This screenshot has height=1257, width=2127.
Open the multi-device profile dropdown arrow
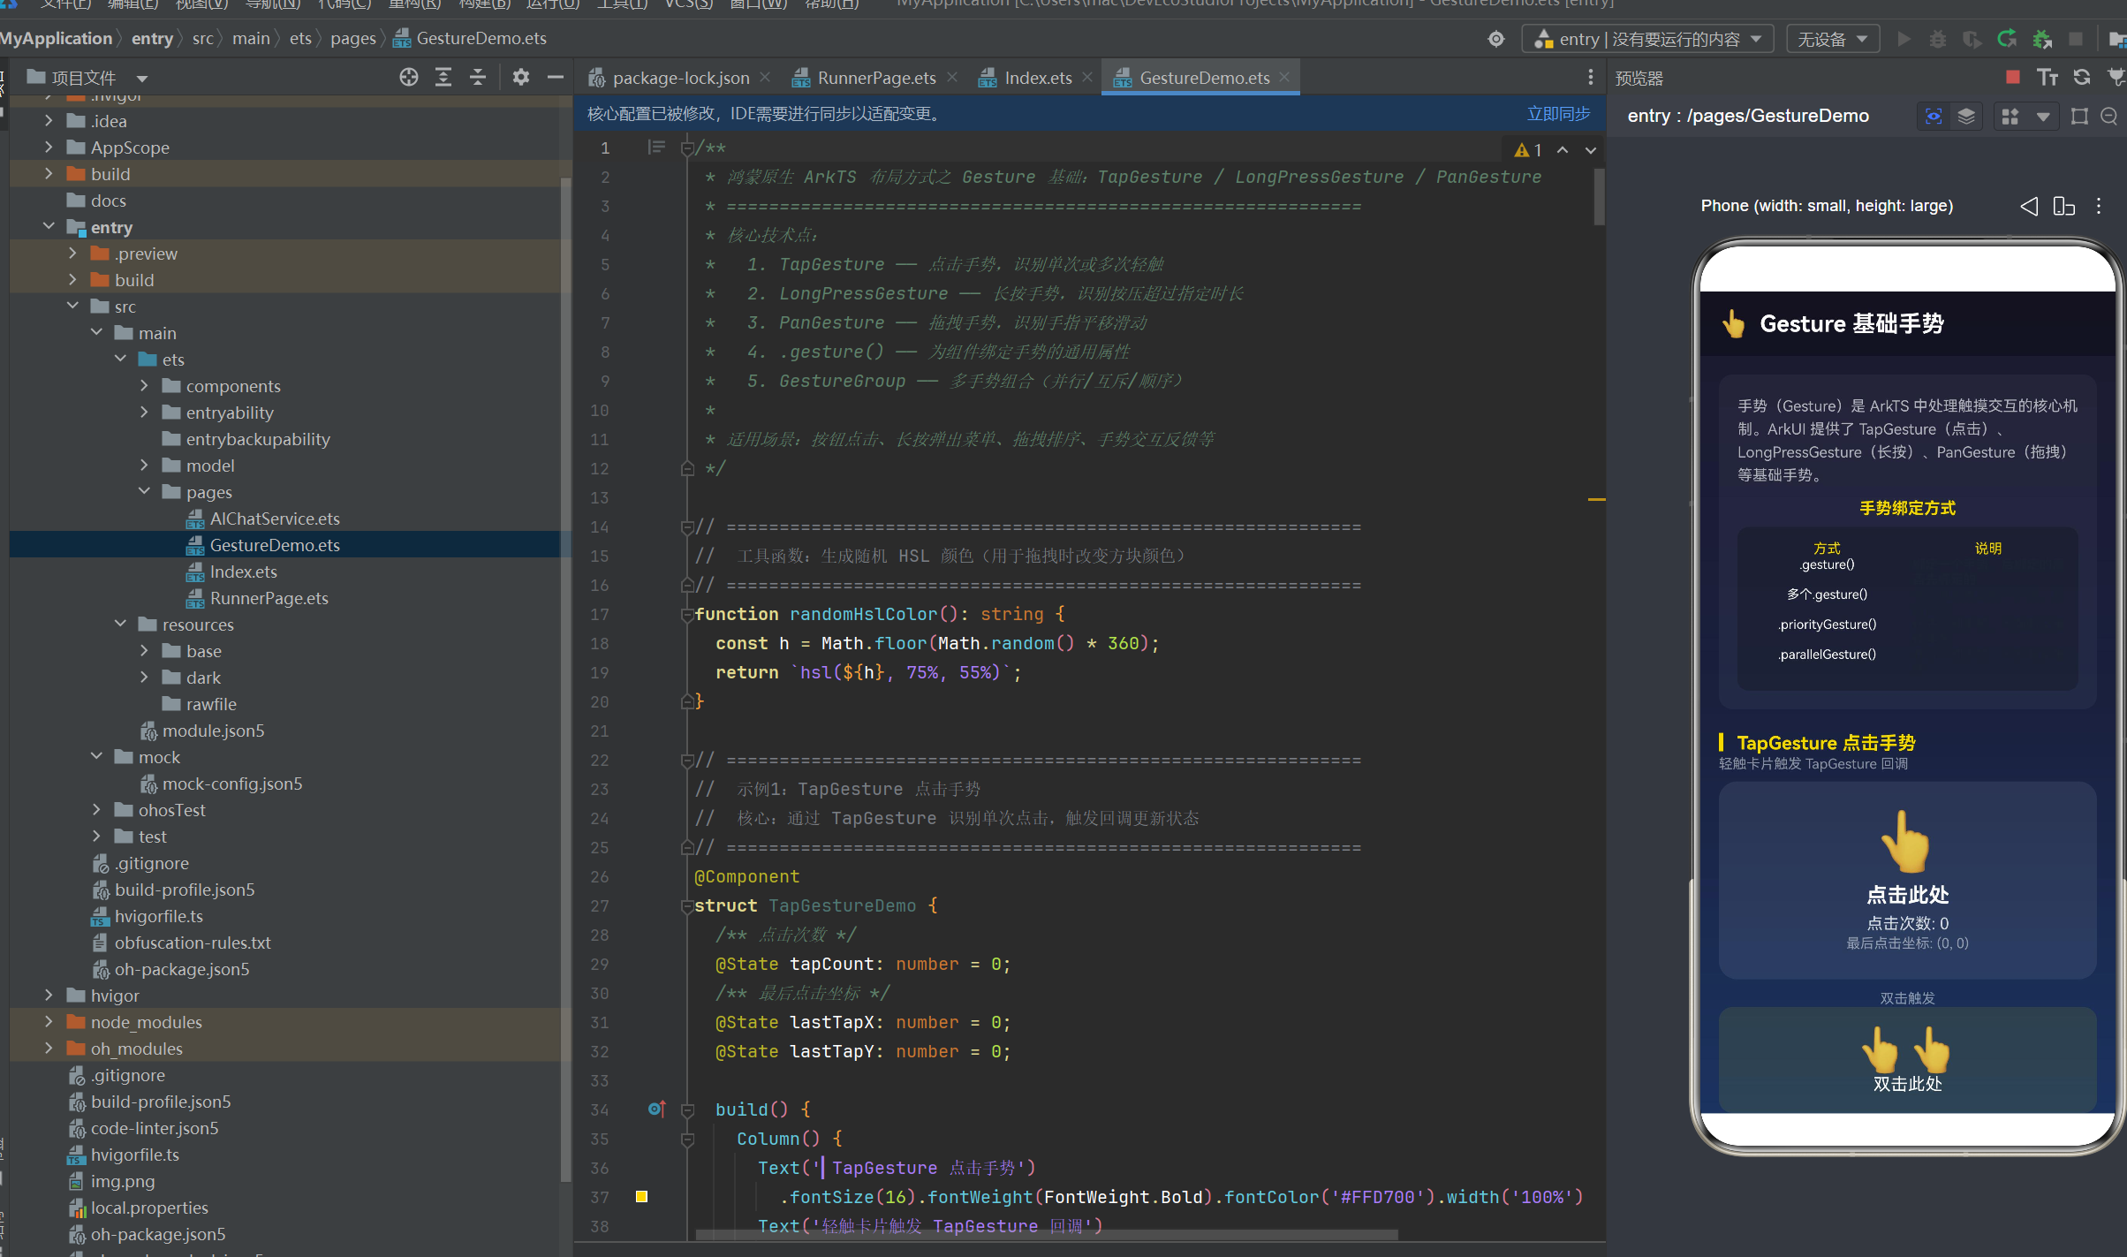point(2043,117)
